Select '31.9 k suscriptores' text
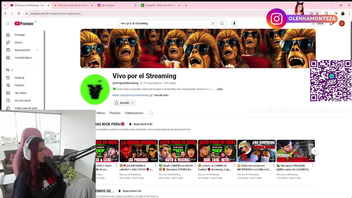The width and height of the screenshot is (352, 198). (151, 83)
